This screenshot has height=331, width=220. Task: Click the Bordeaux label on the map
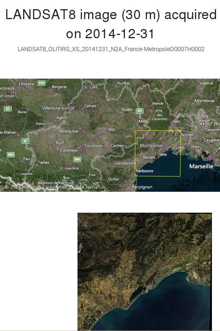[x=7, y=88]
